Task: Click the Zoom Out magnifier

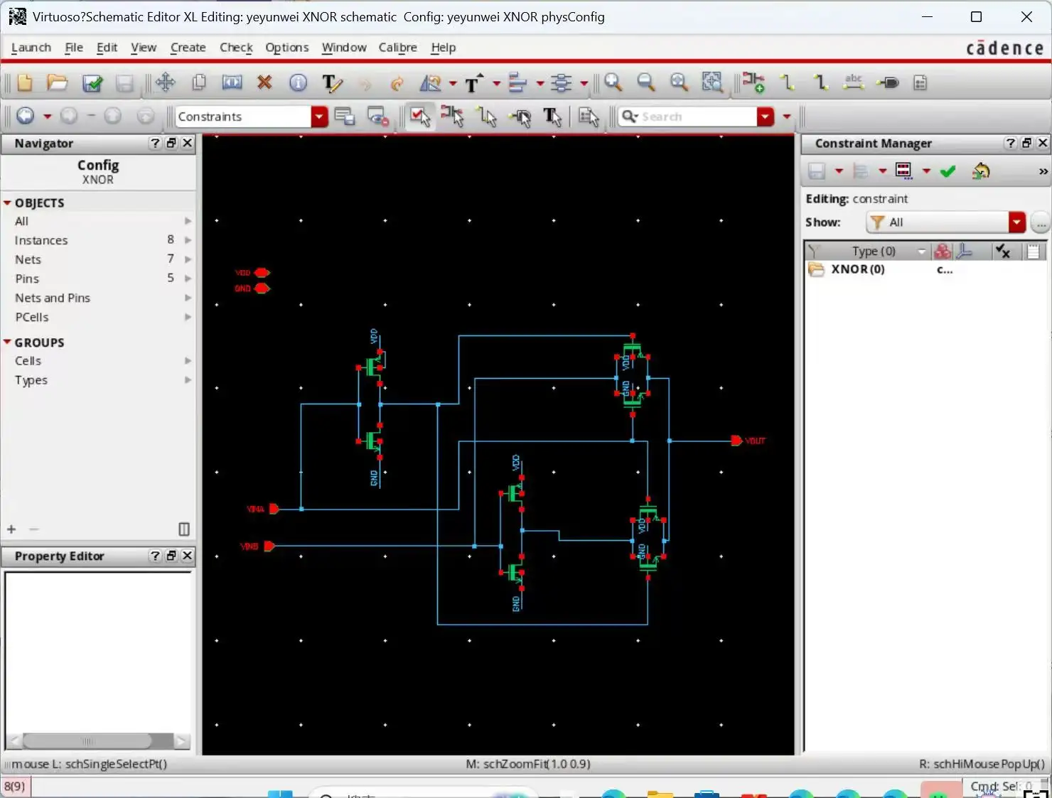Action: (645, 82)
